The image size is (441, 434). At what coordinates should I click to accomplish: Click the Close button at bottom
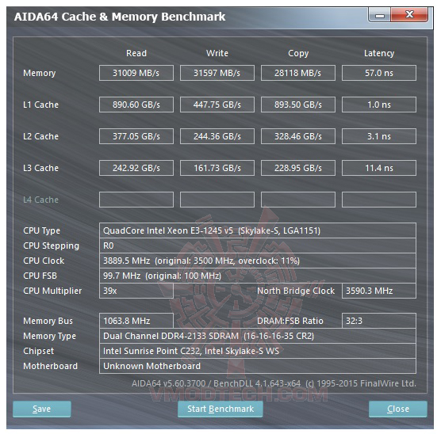[x=398, y=409]
